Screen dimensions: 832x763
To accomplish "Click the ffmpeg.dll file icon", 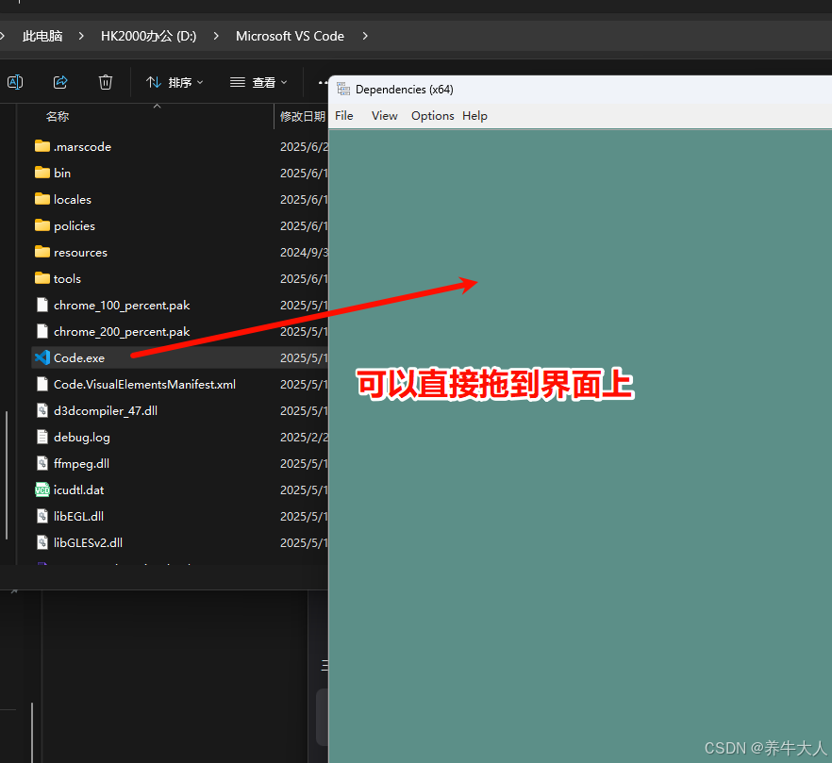I will click(42, 463).
